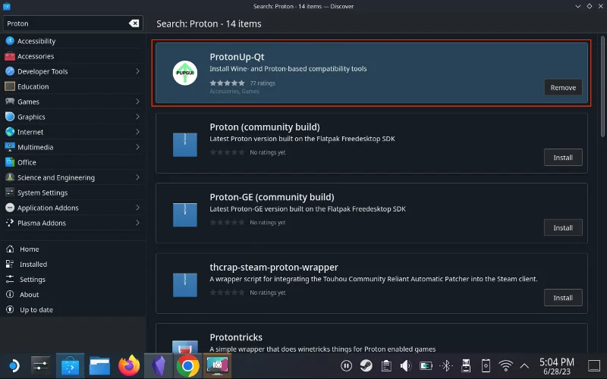Expand Science and Engineering chevron

(x=137, y=177)
